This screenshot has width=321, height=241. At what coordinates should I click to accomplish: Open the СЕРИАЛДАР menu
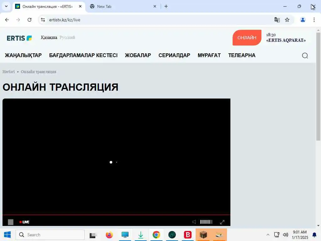(x=174, y=55)
